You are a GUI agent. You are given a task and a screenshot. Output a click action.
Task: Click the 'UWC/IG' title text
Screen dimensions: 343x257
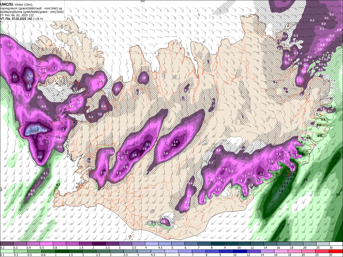click(x=6, y=4)
